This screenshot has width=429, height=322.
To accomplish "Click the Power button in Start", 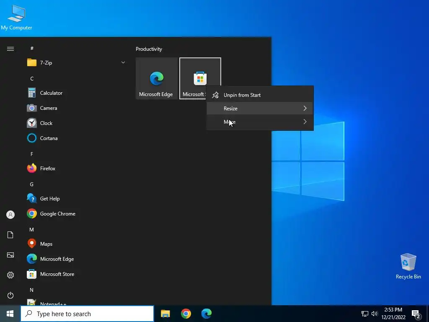I will [10, 295].
